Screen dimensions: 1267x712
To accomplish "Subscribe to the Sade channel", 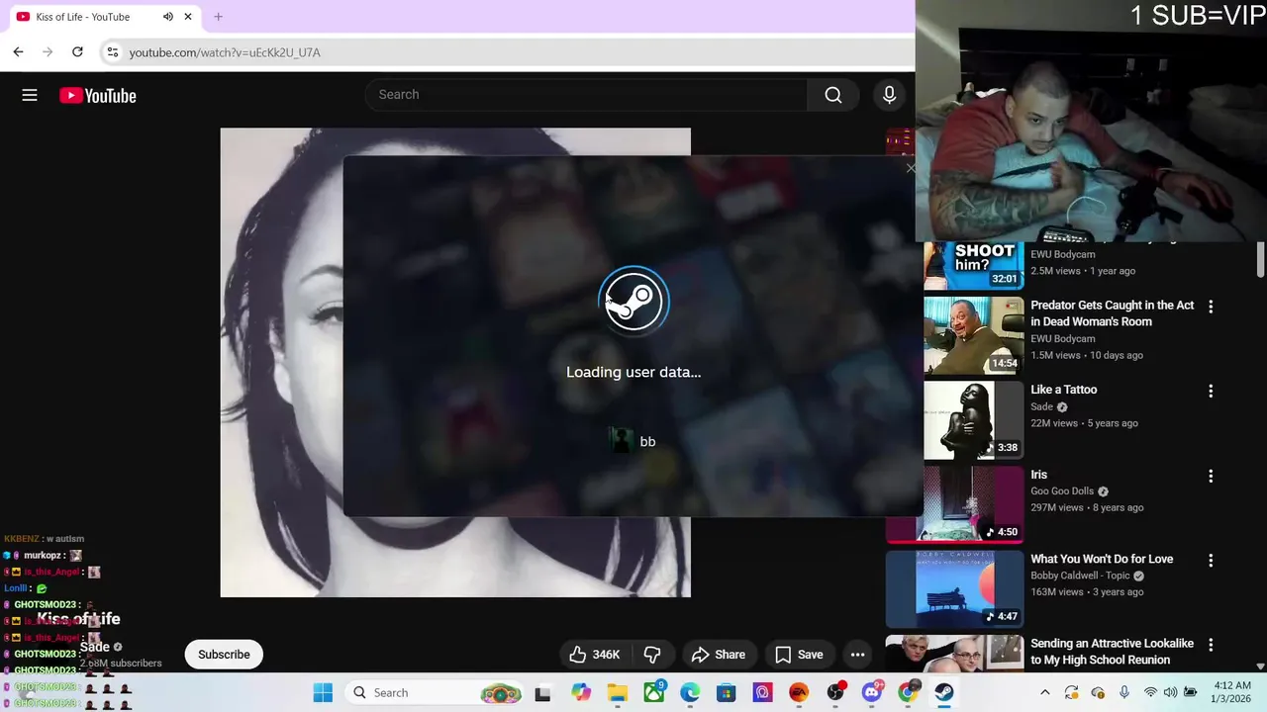I will (x=224, y=655).
